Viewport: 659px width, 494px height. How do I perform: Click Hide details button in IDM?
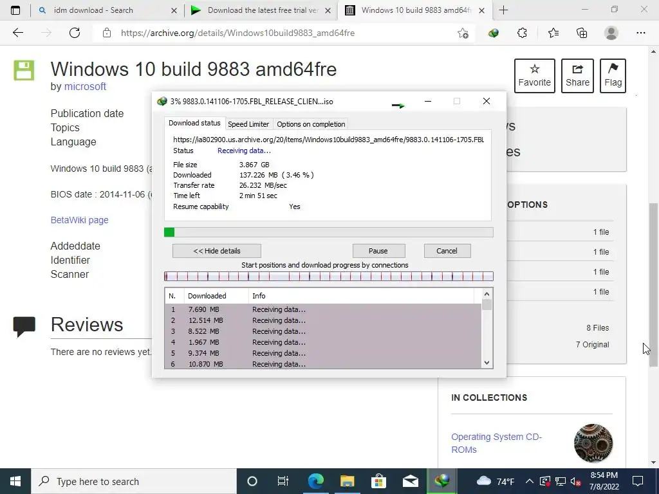pyautogui.click(x=217, y=251)
